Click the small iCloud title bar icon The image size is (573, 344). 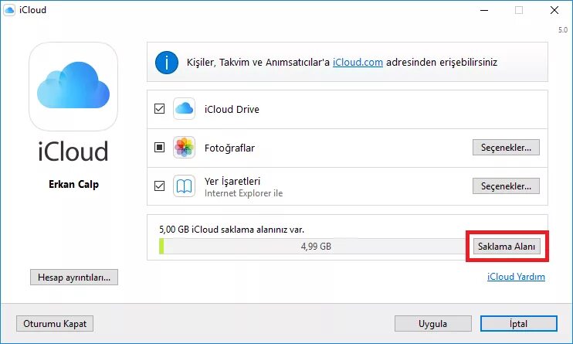coord(10,10)
